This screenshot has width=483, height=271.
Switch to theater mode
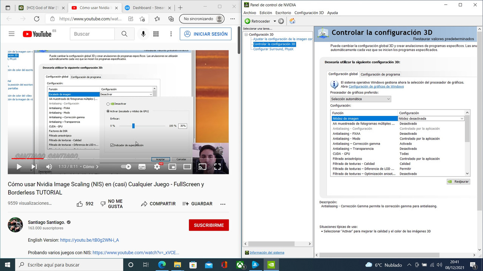coord(187,166)
